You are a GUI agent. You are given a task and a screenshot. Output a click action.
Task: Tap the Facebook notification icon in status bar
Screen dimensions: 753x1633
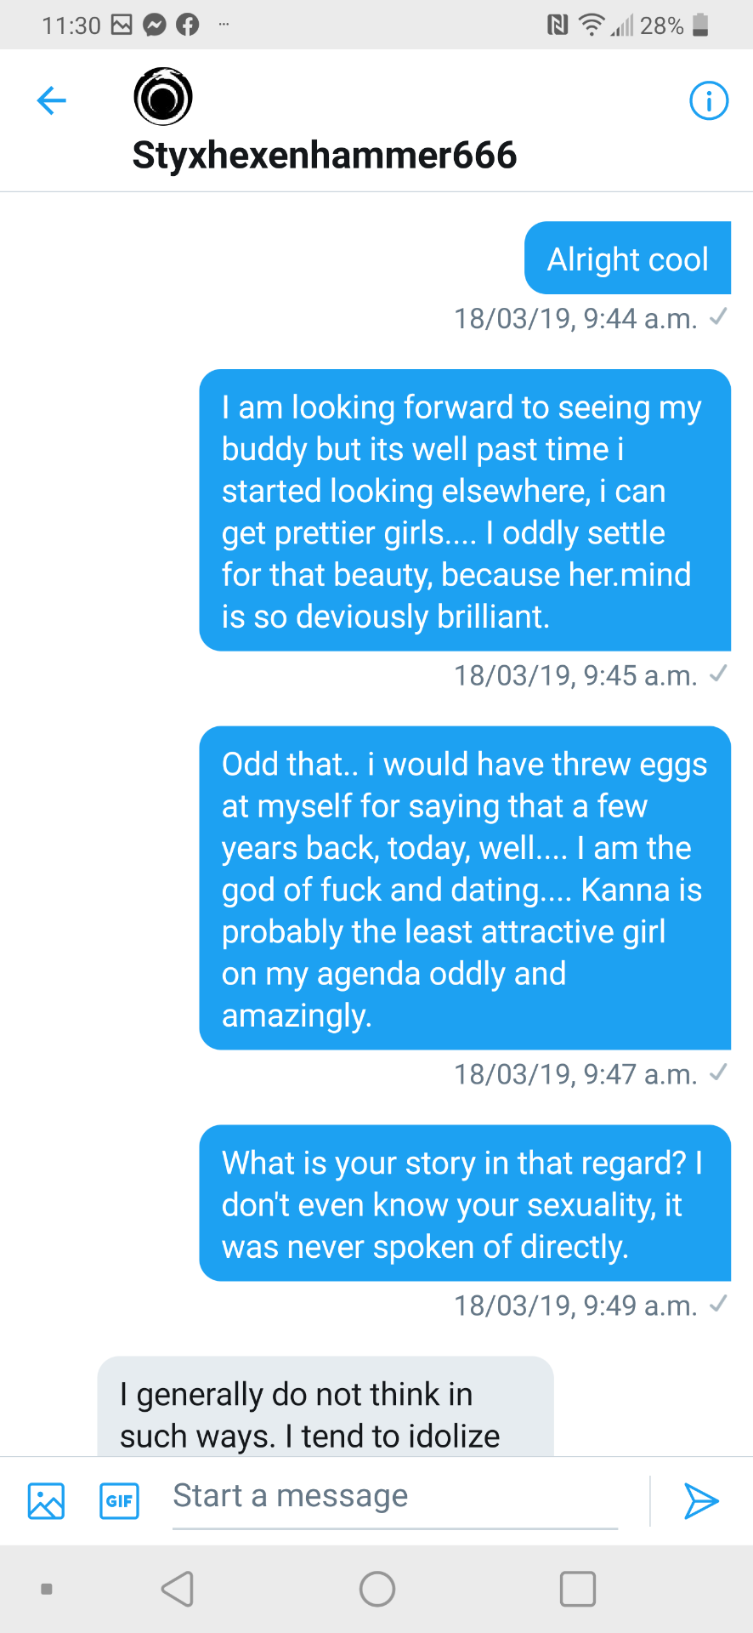[187, 26]
